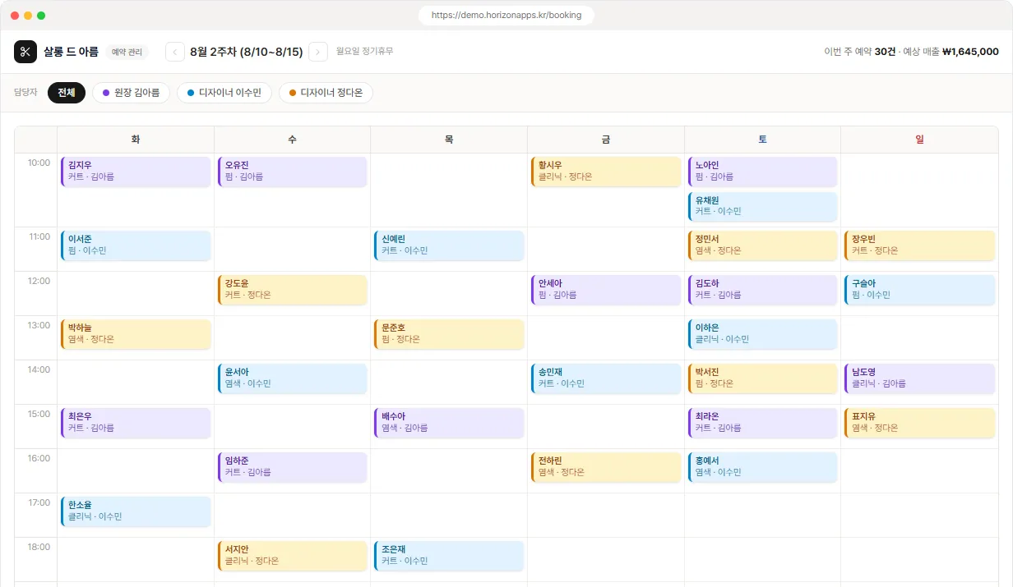Open 최은우 커트 appointment
The height and width of the screenshot is (587, 1013).
(x=136, y=423)
